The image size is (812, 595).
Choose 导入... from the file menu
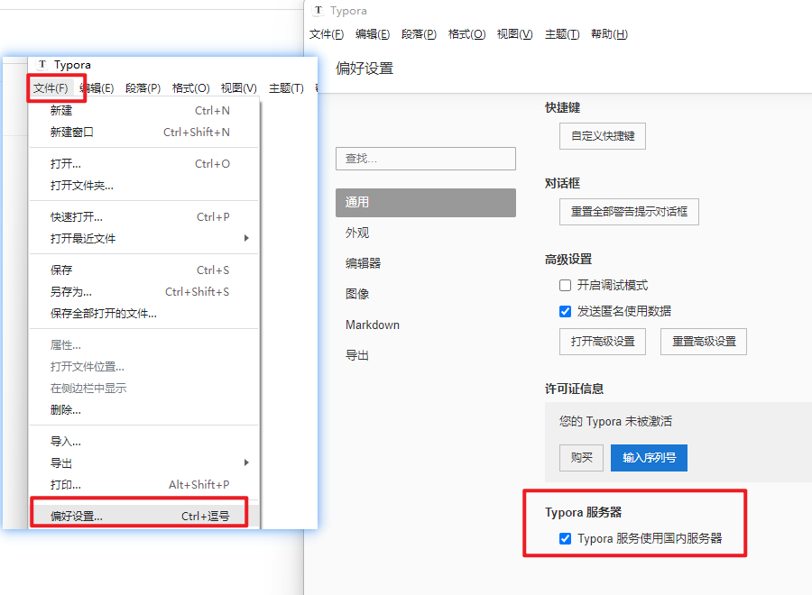point(144,442)
